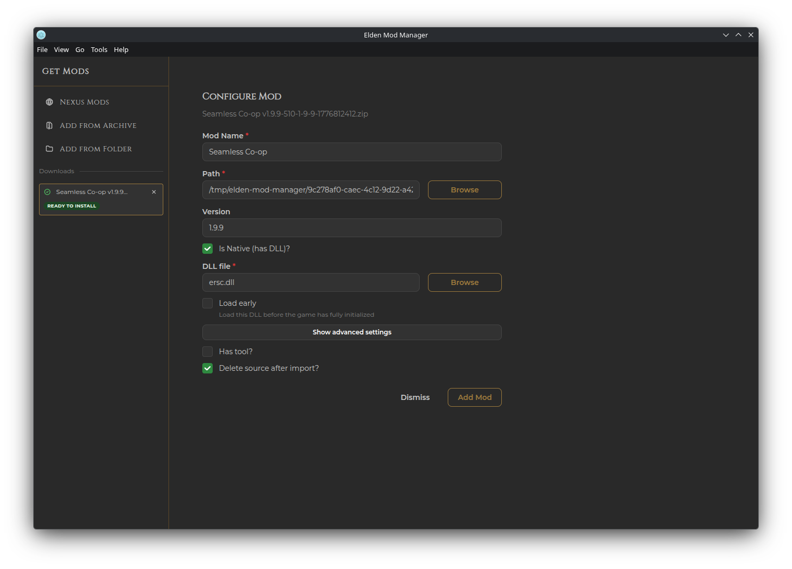Open the Go menu
The height and width of the screenshot is (569, 792).
80,49
